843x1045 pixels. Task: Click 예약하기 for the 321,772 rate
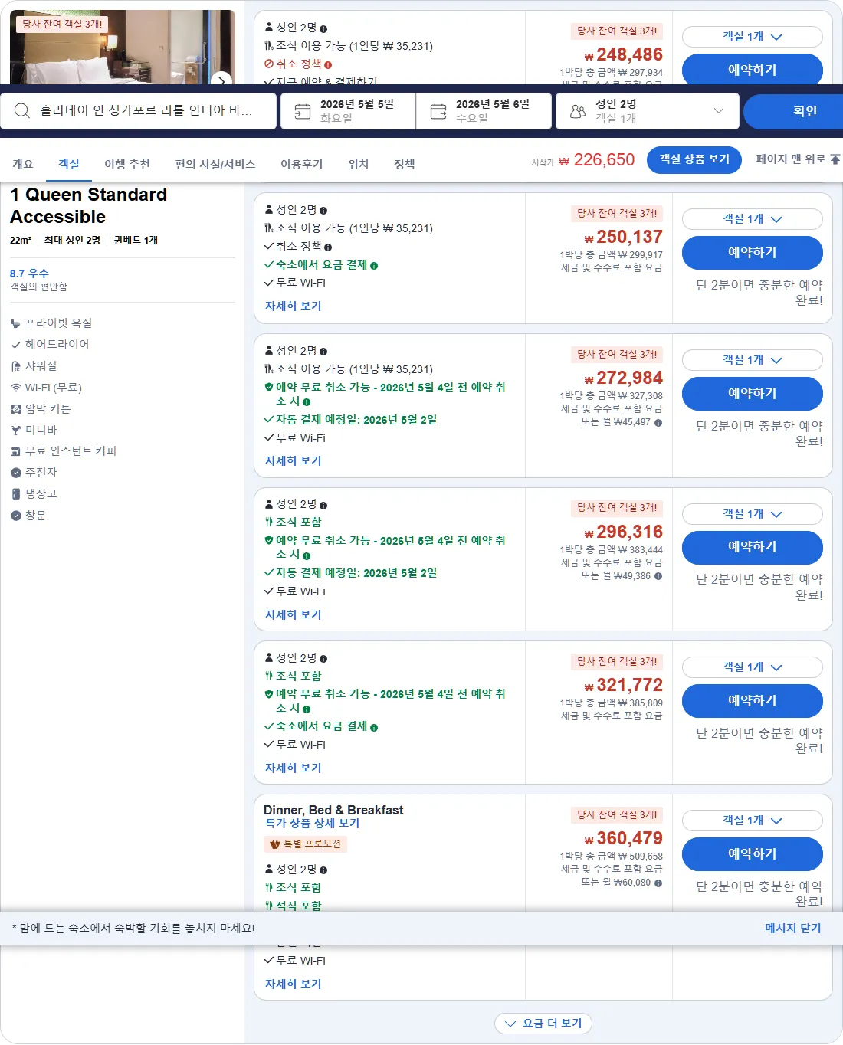pyautogui.click(x=753, y=701)
